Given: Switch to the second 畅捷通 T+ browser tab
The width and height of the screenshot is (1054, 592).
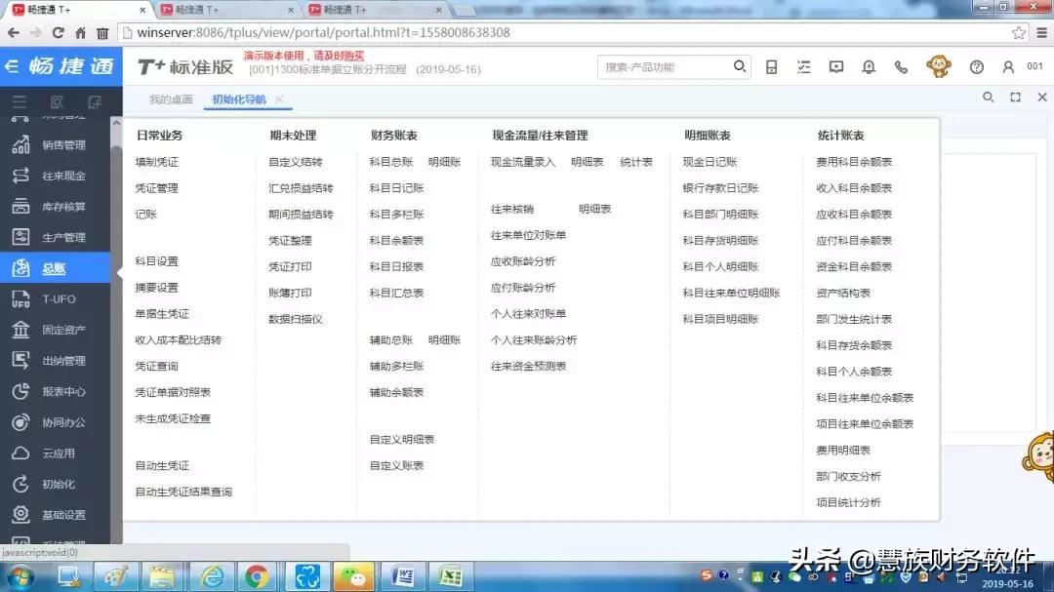Looking at the screenshot, I should (205, 9).
